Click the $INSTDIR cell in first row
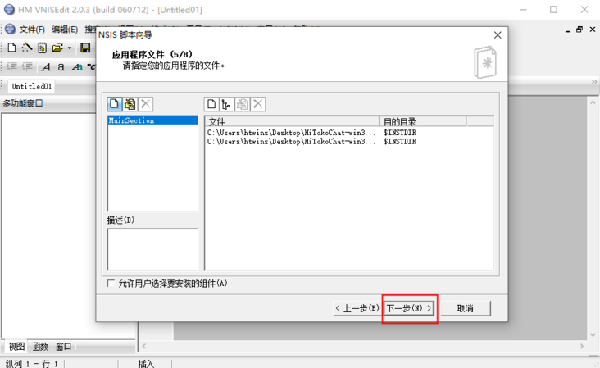 coord(400,133)
